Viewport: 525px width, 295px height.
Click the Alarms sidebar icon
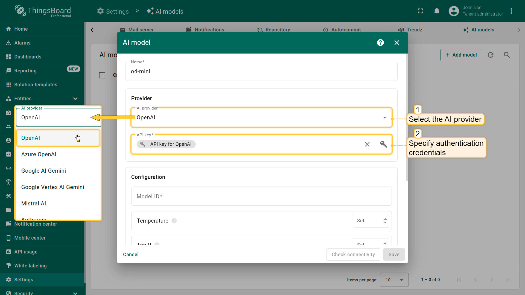[x=8, y=43]
